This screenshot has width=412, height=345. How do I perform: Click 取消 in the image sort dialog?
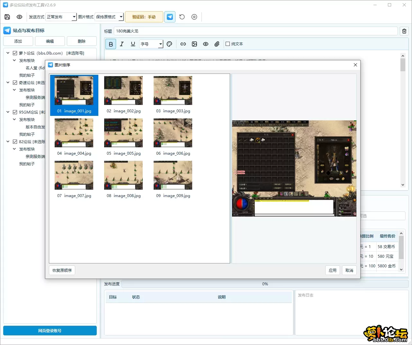349,271
